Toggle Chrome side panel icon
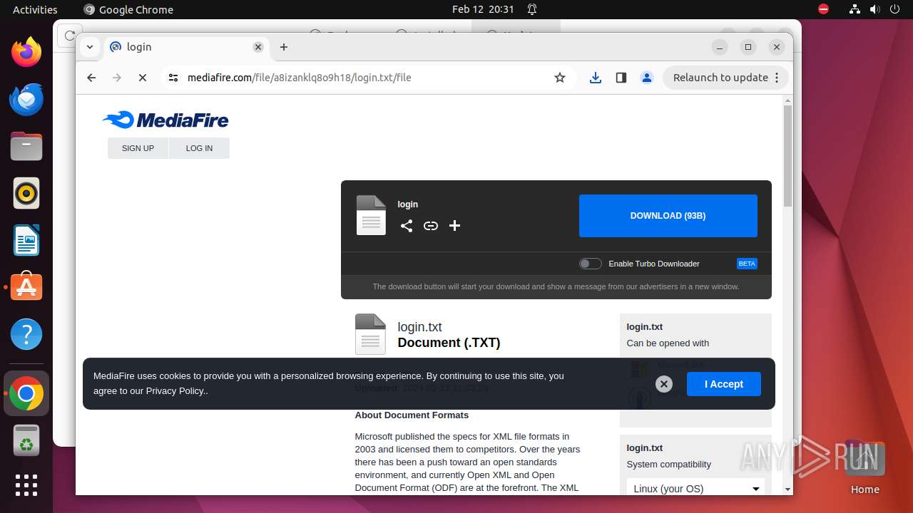This screenshot has height=513, width=913. pos(621,78)
